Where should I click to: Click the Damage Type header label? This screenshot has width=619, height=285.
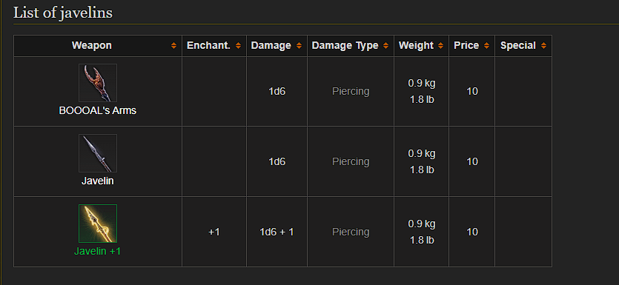click(345, 46)
